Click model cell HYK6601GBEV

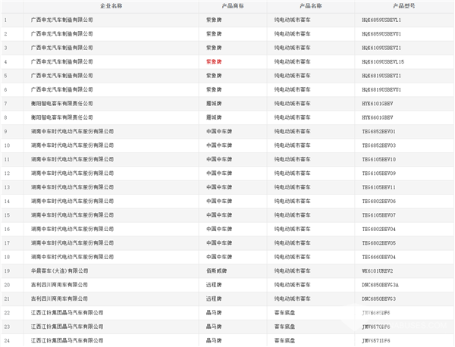coord(378,117)
